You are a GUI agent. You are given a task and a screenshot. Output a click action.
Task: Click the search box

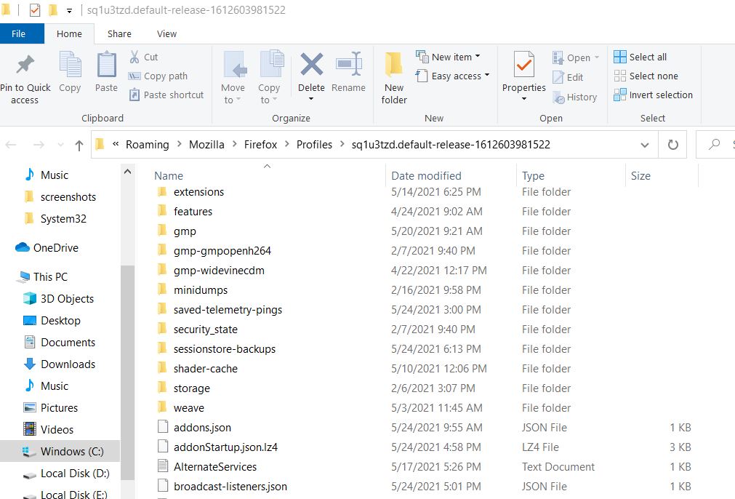[715, 145]
